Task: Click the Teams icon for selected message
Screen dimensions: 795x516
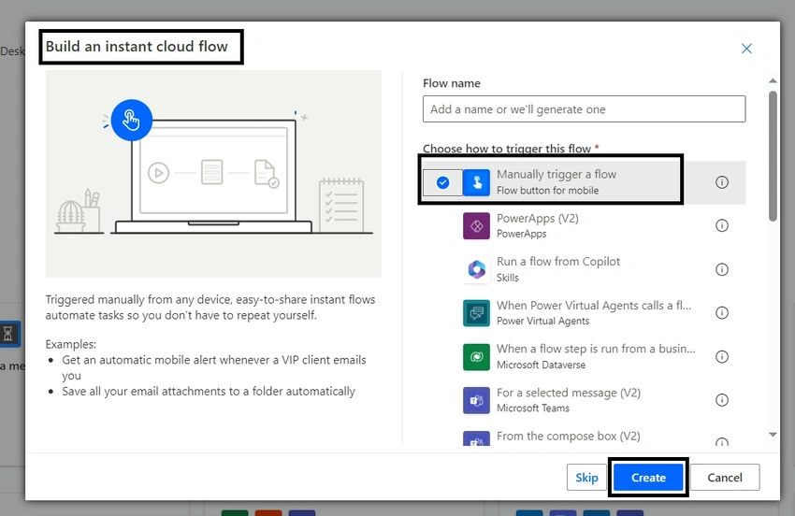Action: pyautogui.click(x=477, y=400)
